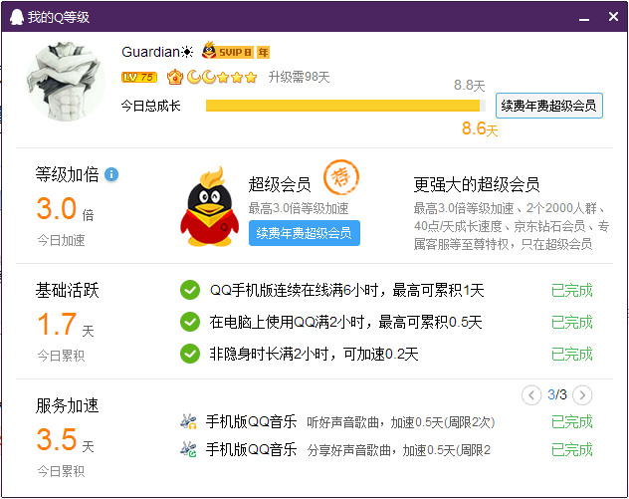Open the Guardian profile avatar

66,82
